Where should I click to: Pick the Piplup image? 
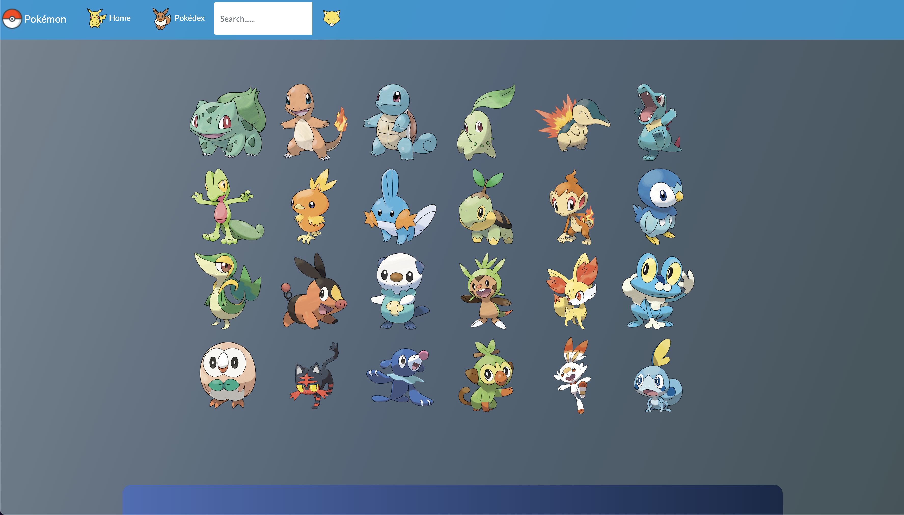[658, 207]
